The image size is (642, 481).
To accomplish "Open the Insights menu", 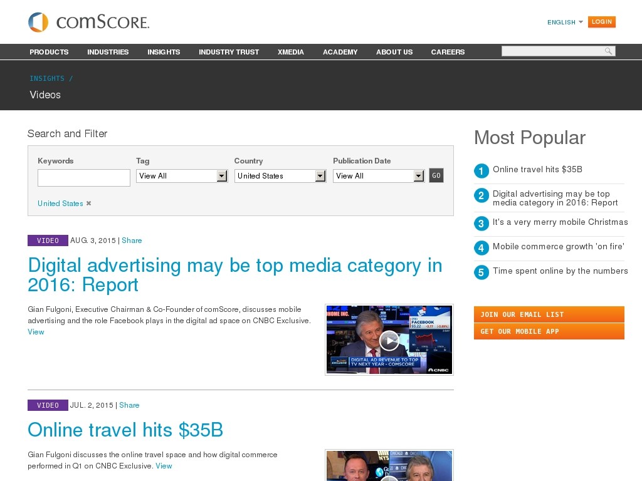I will pyautogui.click(x=164, y=52).
